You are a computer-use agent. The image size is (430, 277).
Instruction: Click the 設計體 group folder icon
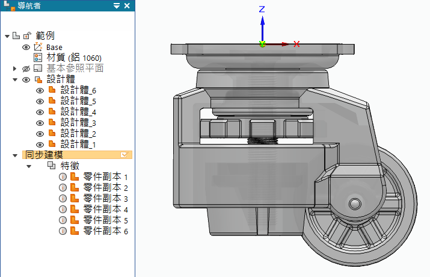pyautogui.click(x=38, y=79)
